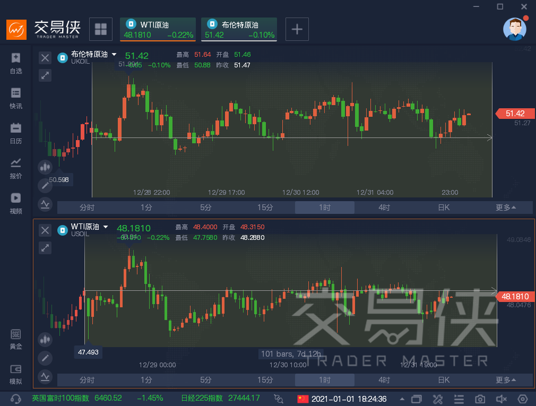536x406 pixels.
Task: Click the 交易侠 Trader Master logo
Action: (x=44, y=29)
